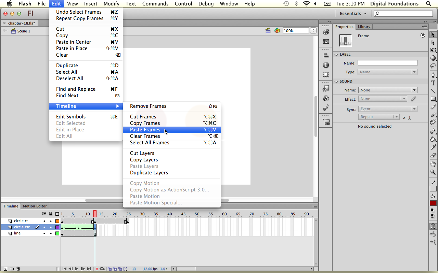Click the New Layer icon
Image resolution: width=438 pixels, height=273 pixels.
(5, 269)
